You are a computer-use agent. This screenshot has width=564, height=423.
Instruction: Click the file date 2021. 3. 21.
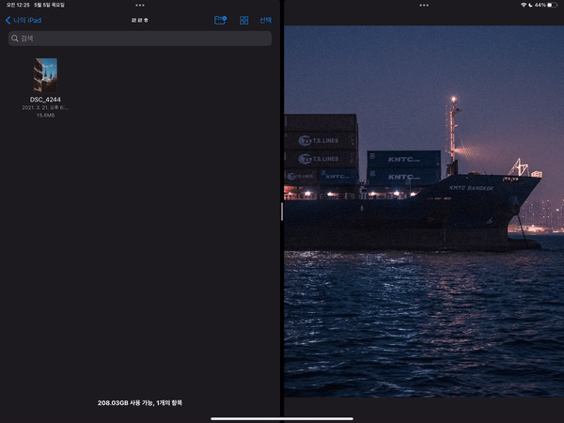(x=45, y=107)
